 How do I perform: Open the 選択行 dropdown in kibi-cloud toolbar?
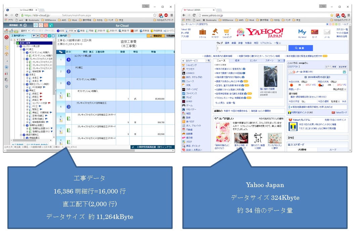click(26, 31)
